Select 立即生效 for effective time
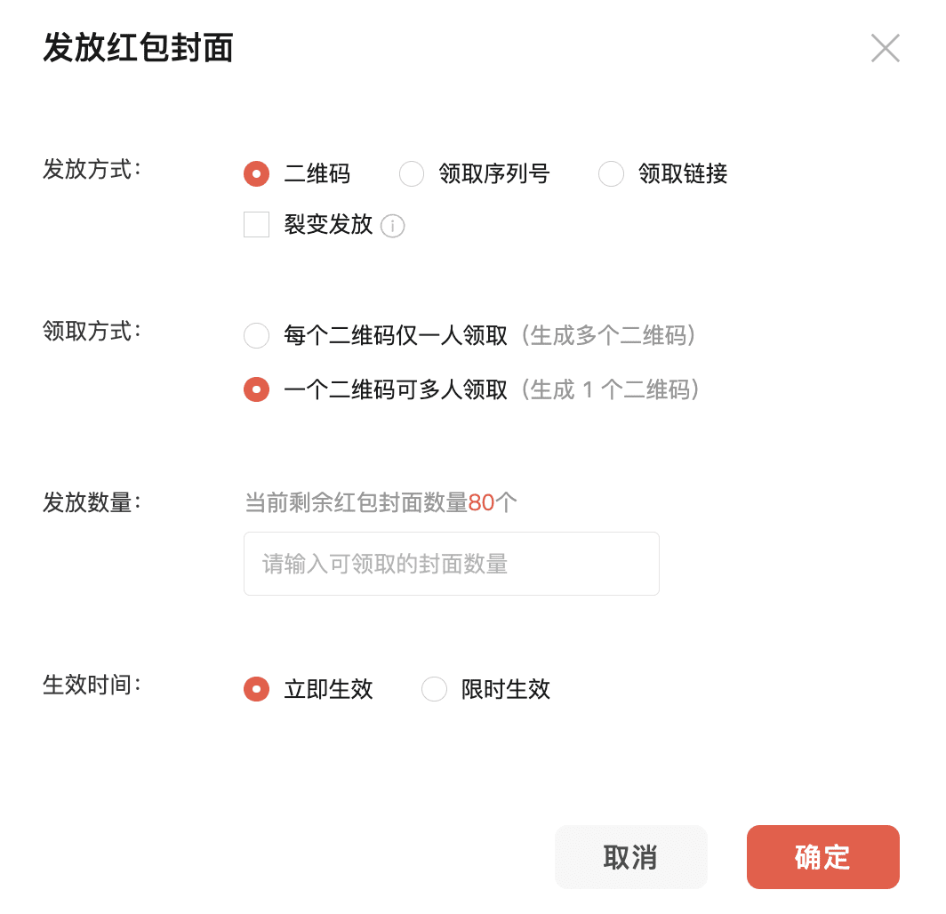Image resolution: width=946 pixels, height=914 pixels. [x=256, y=689]
